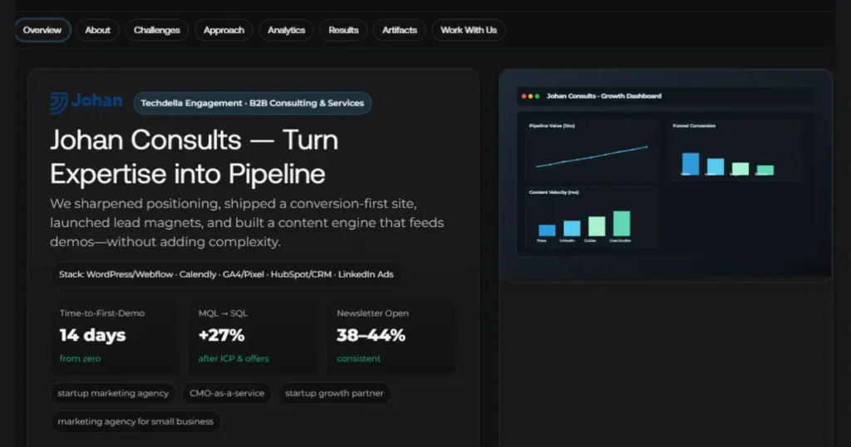
Task: Click the Pipeline Value line chart
Action: point(591,155)
